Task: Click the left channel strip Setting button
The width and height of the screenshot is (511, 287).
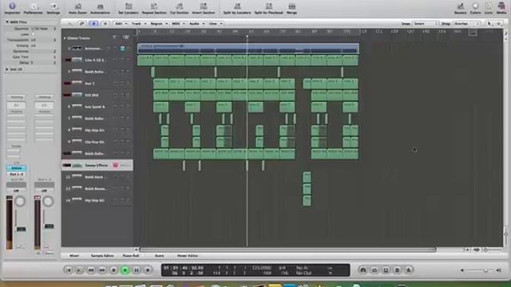Action: [x=16, y=97]
